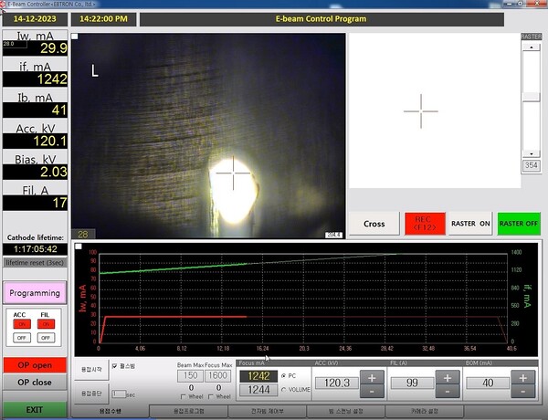Switch FIL to OFF

[45, 337]
